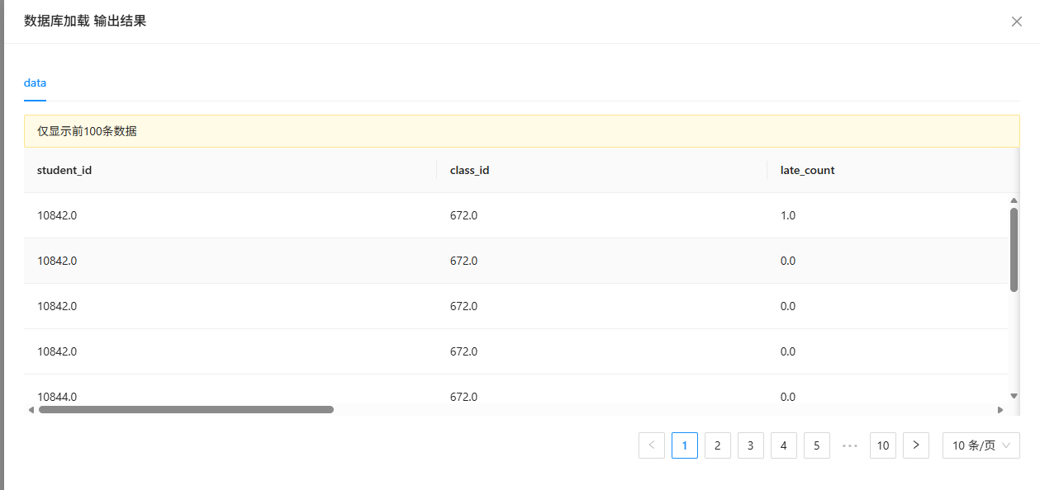Go to page 4
Screen dimensions: 1040x490
[x=784, y=445]
